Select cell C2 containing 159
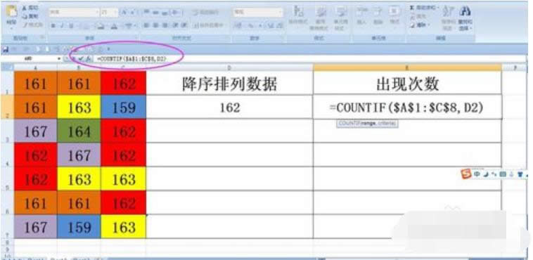Screen dimensions: 533x260 (123, 108)
